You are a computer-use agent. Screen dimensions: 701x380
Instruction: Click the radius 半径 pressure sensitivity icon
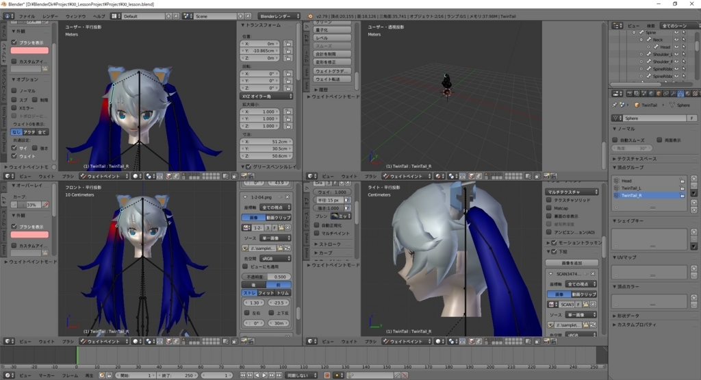(x=347, y=200)
